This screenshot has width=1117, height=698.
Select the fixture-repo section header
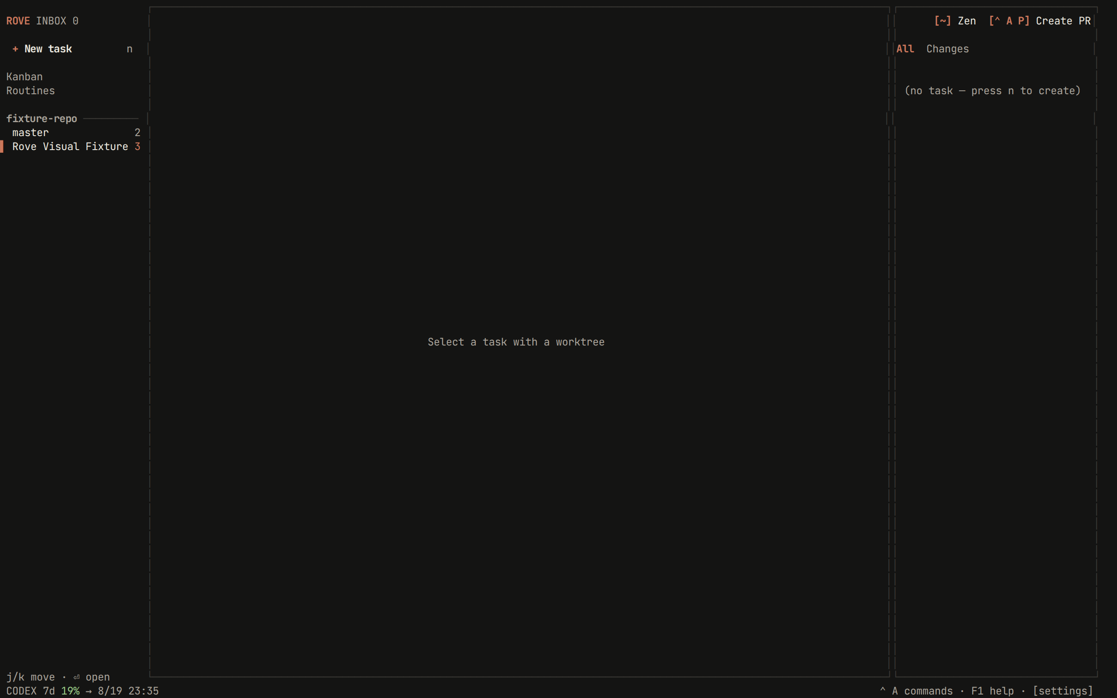[41, 119]
